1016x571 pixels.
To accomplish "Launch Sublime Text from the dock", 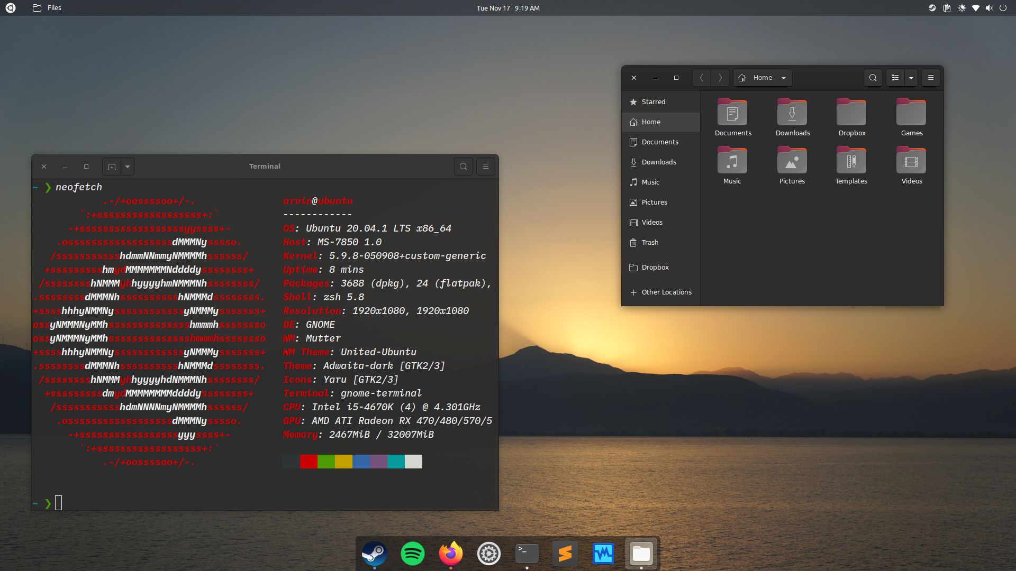I will pos(565,554).
